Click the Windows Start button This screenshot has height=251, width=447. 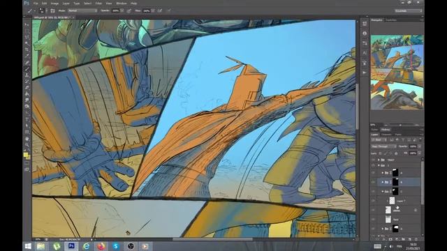[x=28, y=246]
